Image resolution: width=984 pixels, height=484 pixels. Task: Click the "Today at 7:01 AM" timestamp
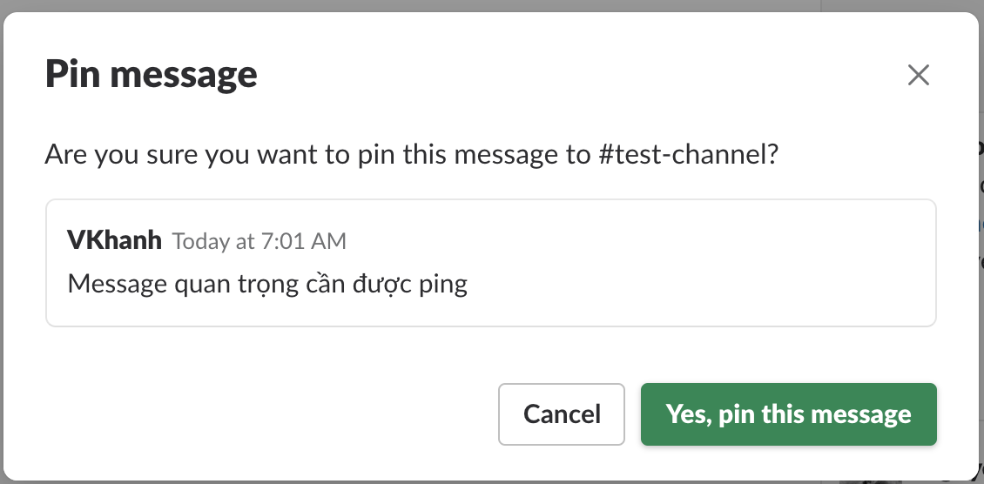259,241
